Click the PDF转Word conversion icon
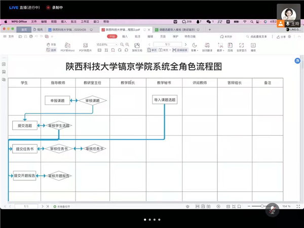The height and width of the screenshot is (228, 304). 67,46
